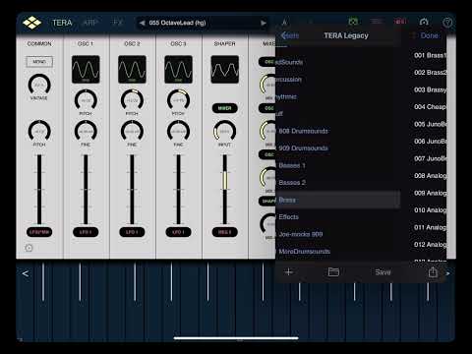Open the green icon in top toolbar

pos(353,22)
